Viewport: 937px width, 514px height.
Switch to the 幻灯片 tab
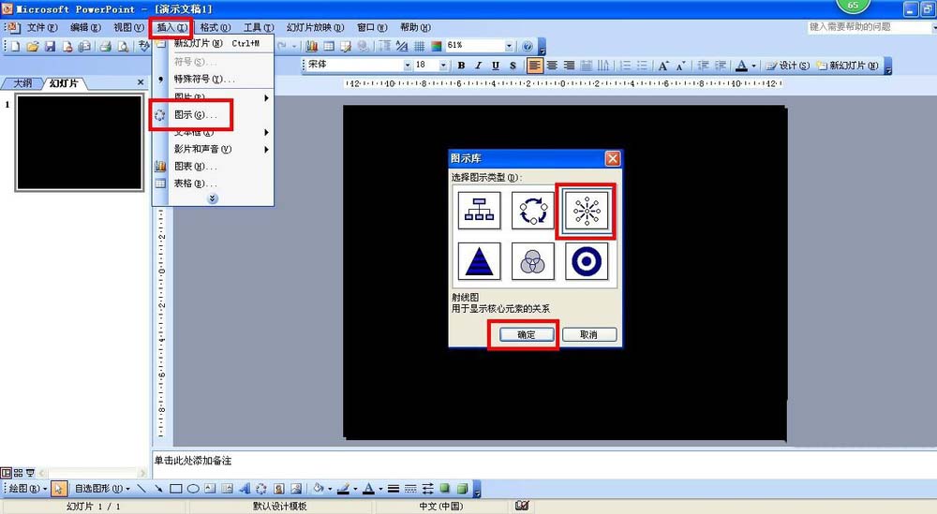pyautogui.click(x=64, y=83)
